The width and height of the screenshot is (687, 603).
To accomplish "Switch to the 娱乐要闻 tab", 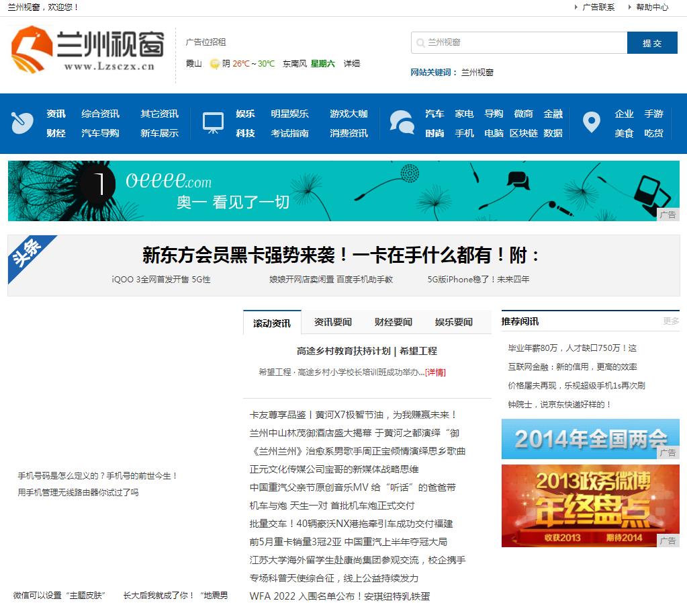I will coord(454,322).
